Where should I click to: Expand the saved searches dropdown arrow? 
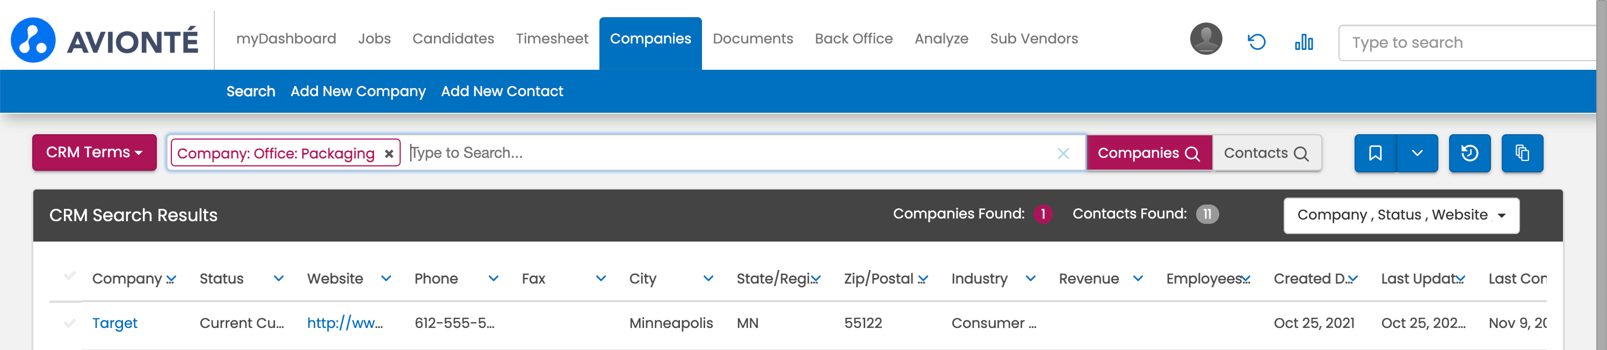click(x=1417, y=153)
